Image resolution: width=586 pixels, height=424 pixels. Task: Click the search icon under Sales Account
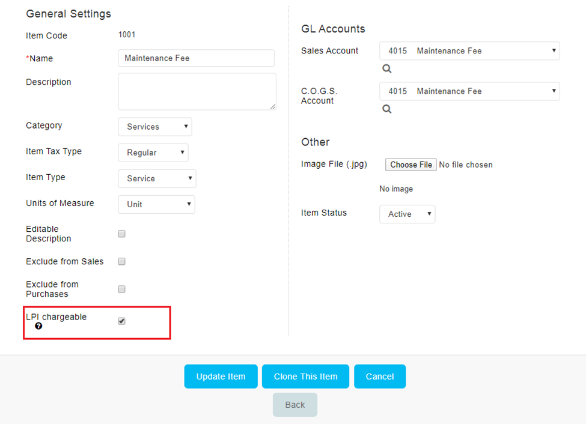pyautogui.click(x=387, y=68)
